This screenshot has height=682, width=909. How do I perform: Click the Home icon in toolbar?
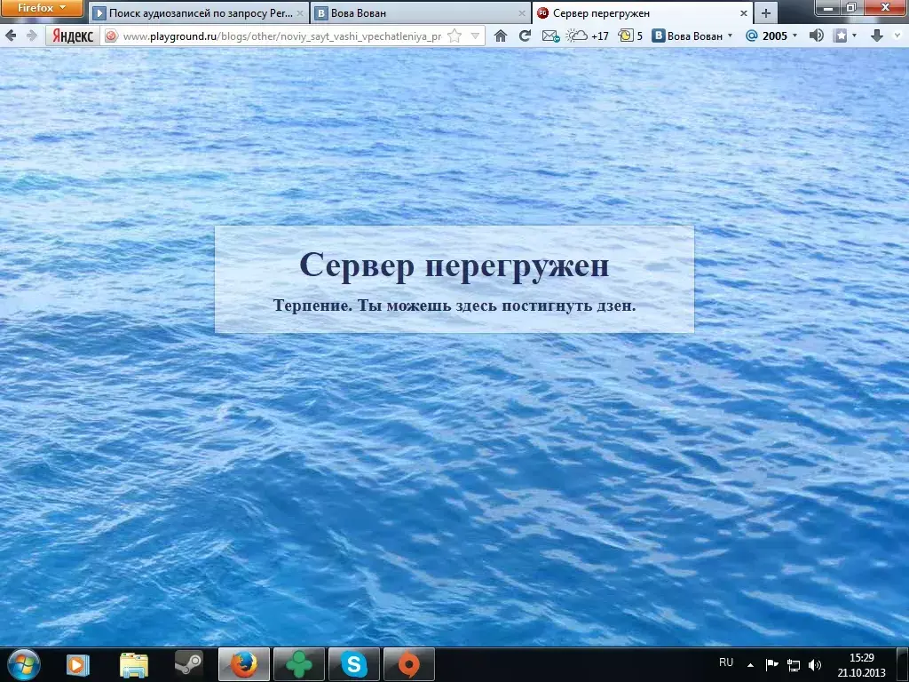pos(501,36)
